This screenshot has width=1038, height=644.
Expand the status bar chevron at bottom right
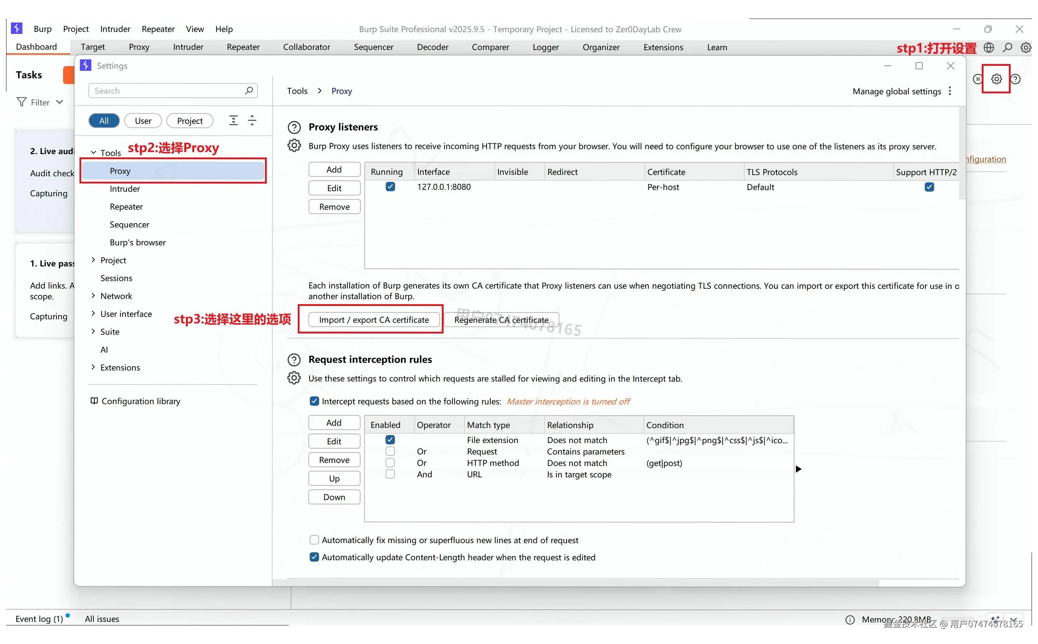(x=1014, y=620)
